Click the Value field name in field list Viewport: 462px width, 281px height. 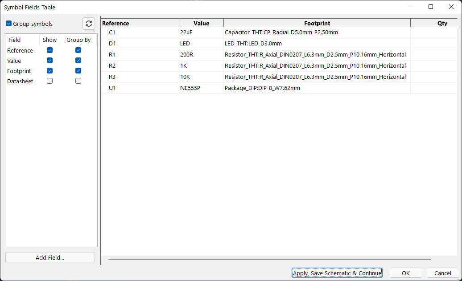point(14,61)
